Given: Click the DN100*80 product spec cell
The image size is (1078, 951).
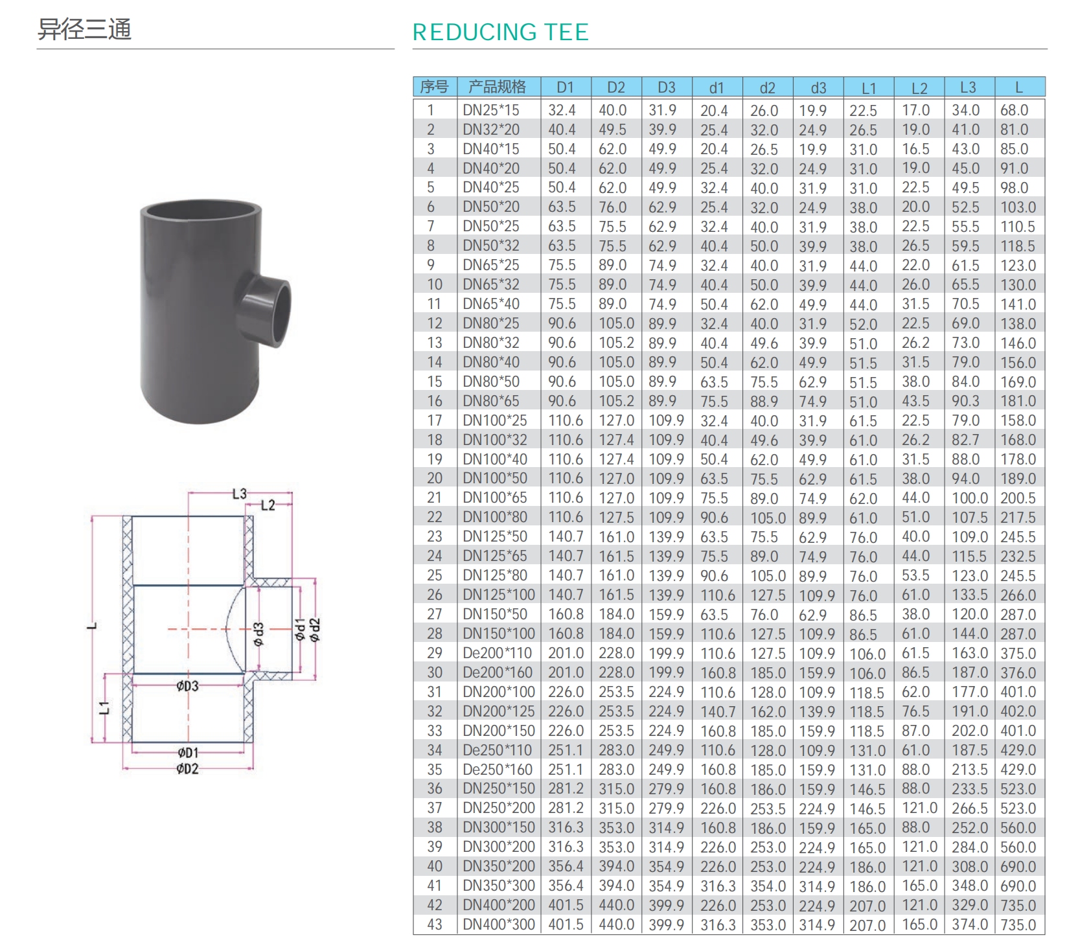Looking at the screenshot, I should (x=495, y=517).
